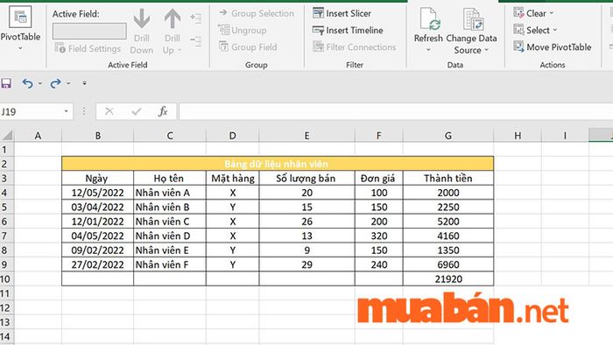The width and height of the screenshot is (613, 345).
Task: Select row 10 header
Action: pos(7,279)
